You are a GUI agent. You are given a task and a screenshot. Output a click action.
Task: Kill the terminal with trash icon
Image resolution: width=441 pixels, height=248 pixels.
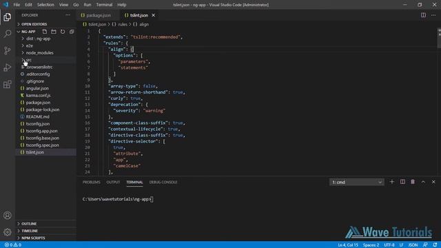(413, 182)
